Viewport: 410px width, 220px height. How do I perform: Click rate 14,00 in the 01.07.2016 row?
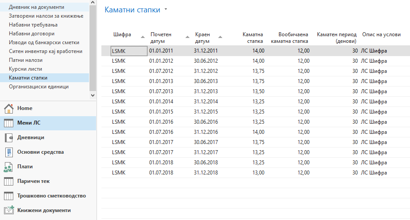pyautogui.click(x=258, y=133)
